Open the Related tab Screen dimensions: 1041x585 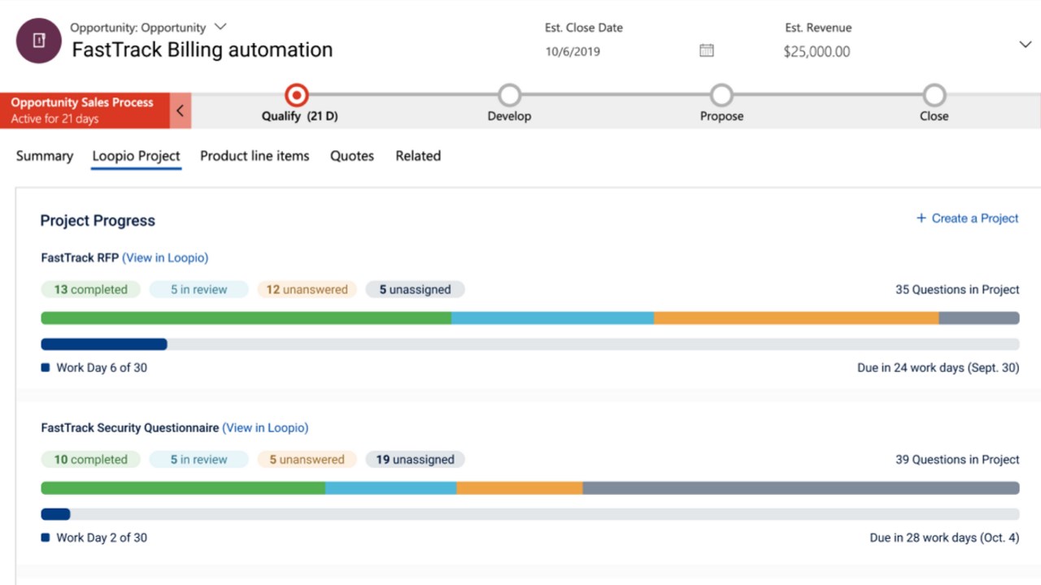(418, 156)
